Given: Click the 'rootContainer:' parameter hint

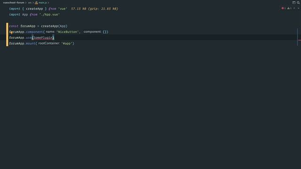Looking at the screenshot, I should pyautogui.click(x=49, y=43).
